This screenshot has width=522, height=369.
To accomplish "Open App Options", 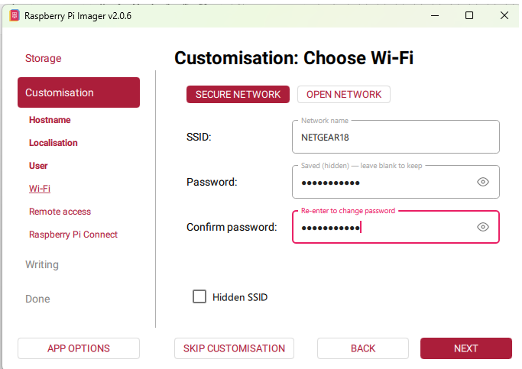I will point(78,348).
